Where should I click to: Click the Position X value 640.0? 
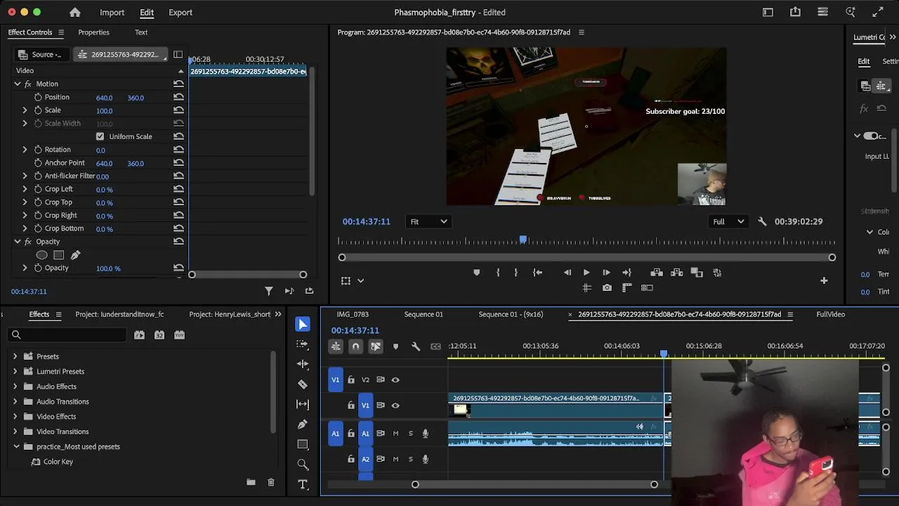pyautogui.click(x=104, y=98)
